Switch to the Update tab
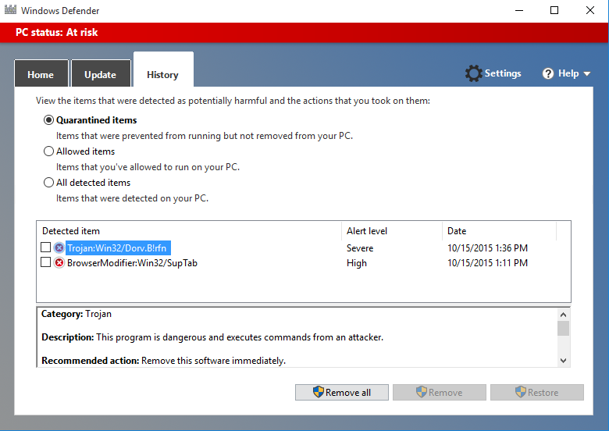 pyautogui.click(x=101, y=73)
